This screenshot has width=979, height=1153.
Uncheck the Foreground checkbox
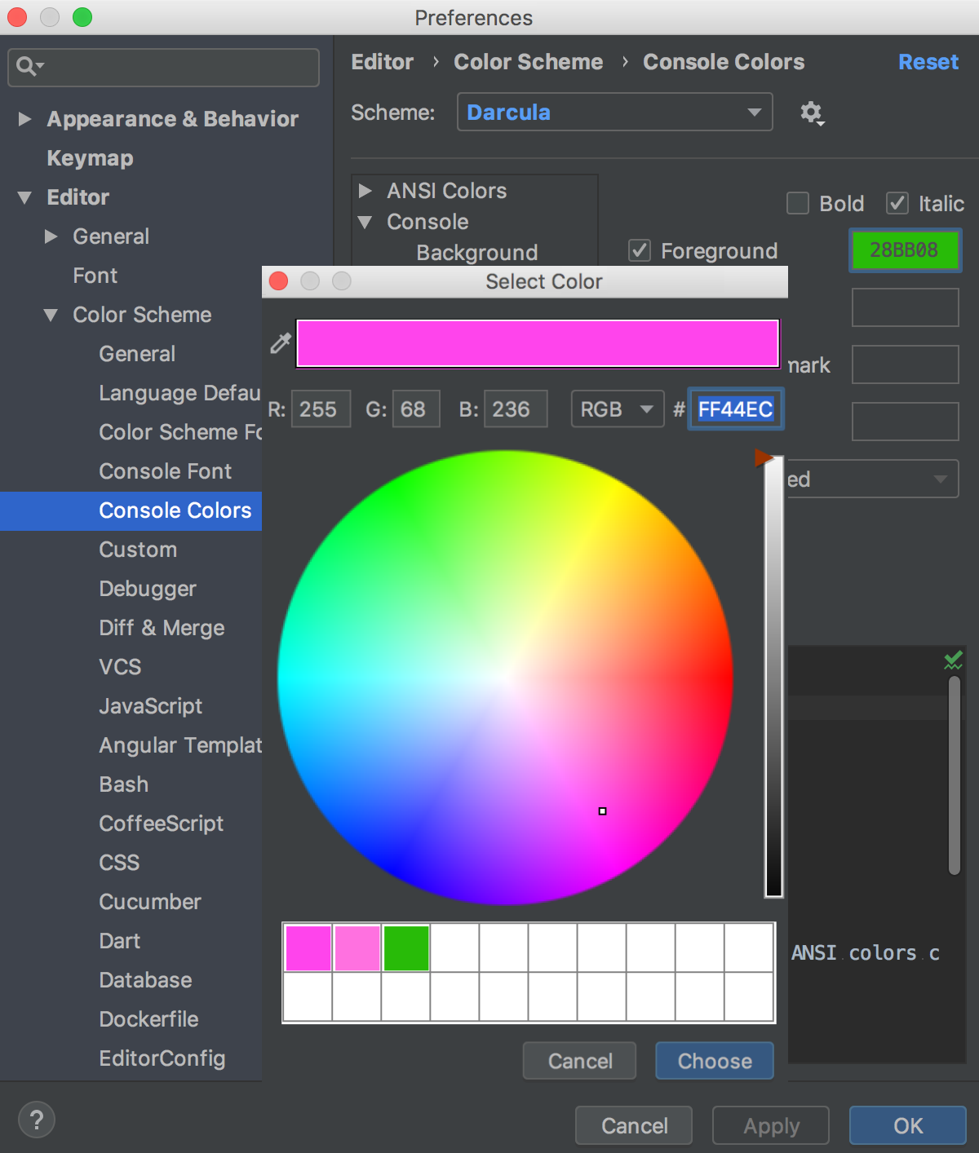click(x=640, y=250)
